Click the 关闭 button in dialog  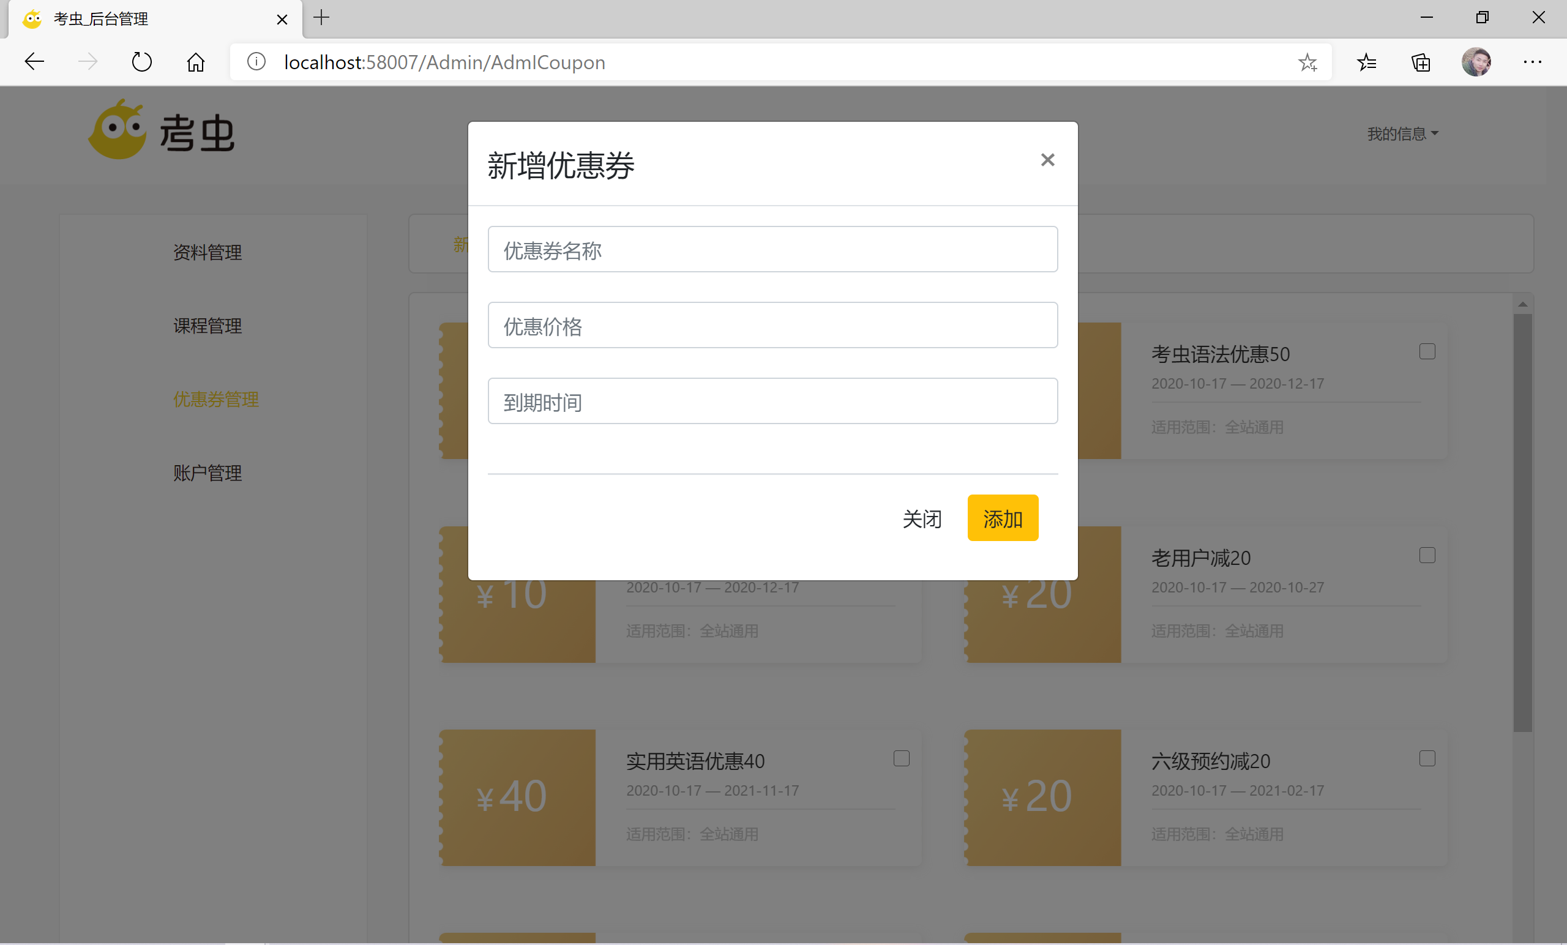[x=921, y=518]
